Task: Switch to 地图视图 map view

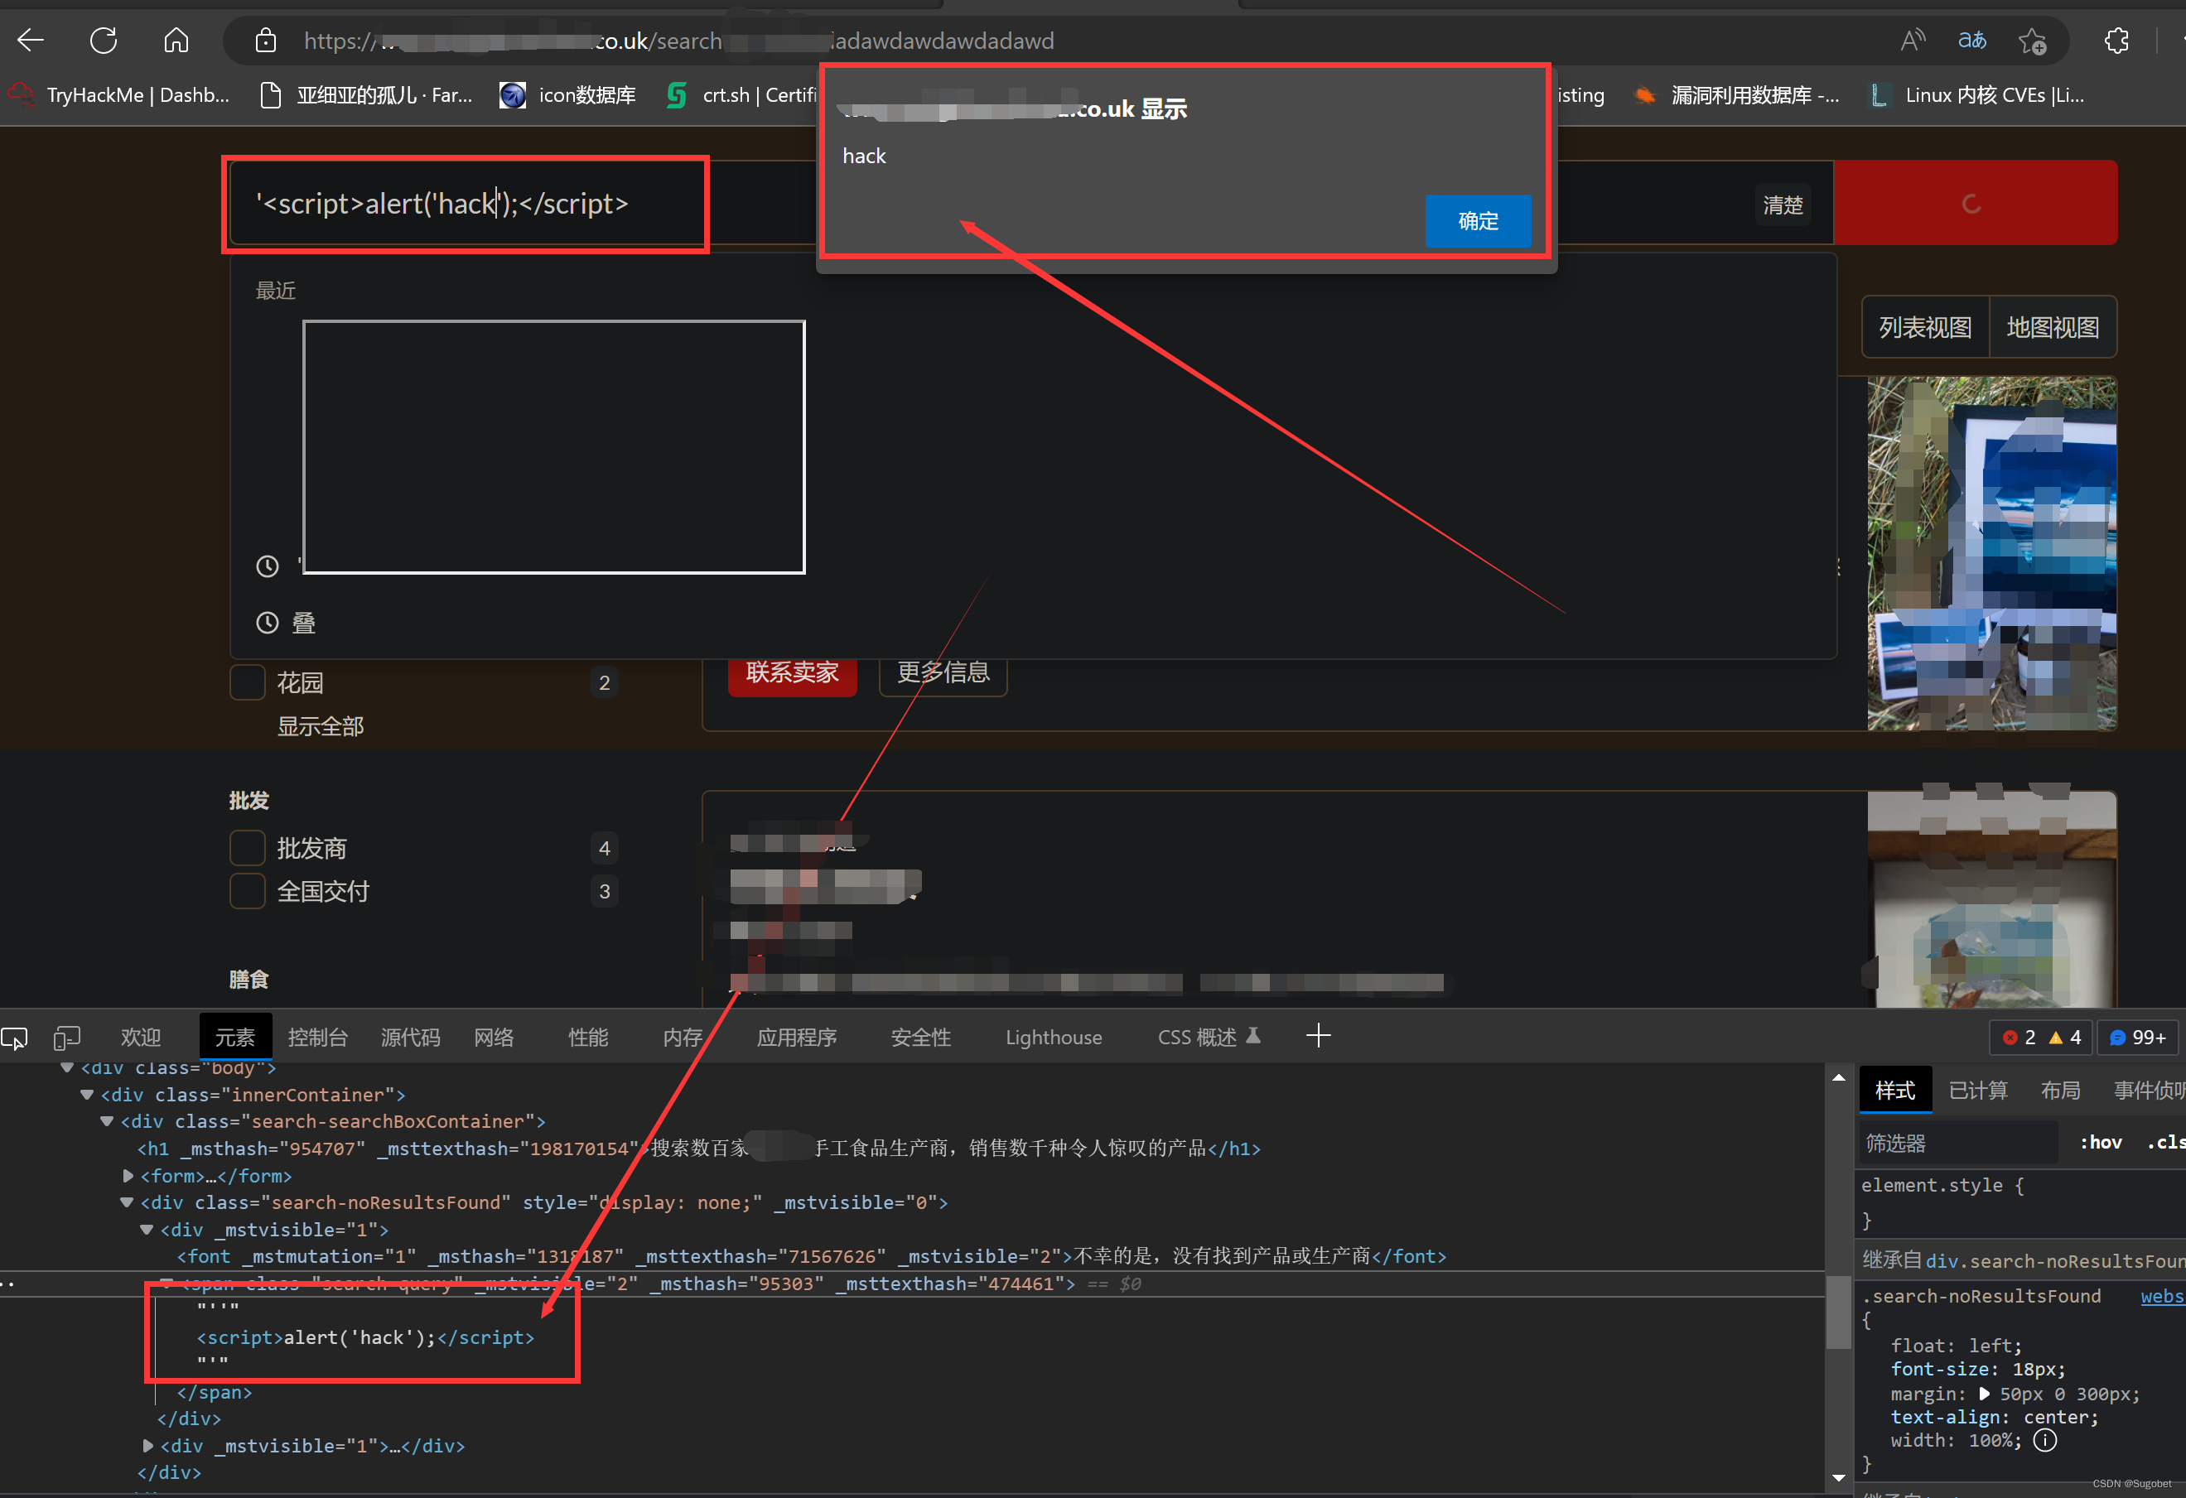Action: pyautogui.click(x=2053, y=327)
